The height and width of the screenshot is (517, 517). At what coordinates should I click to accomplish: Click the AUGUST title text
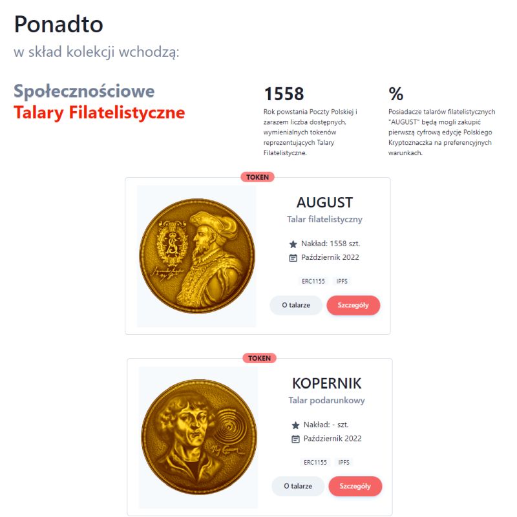(x=324, y=202)
